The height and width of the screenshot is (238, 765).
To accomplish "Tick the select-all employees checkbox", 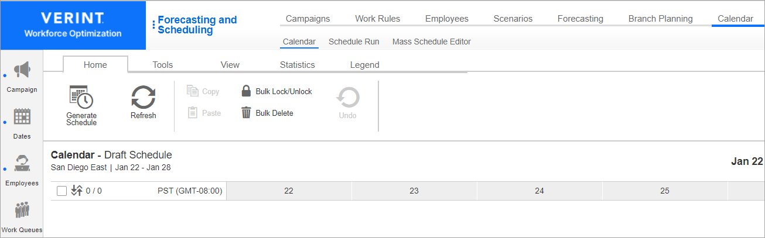I will pyautogui.click(x=62, y=191).
